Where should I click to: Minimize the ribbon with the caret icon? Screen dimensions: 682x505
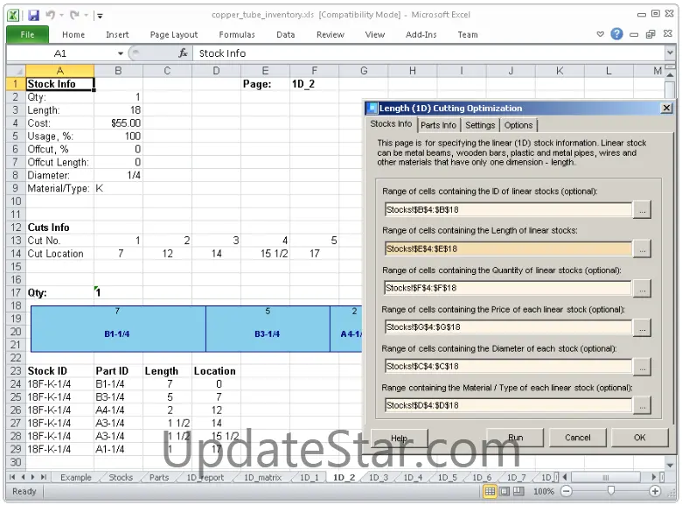600,34
